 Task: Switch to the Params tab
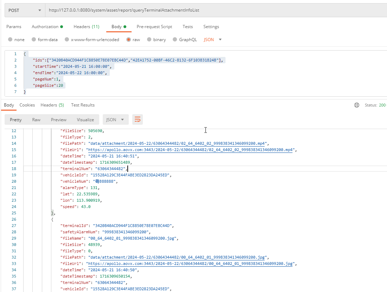14,27
